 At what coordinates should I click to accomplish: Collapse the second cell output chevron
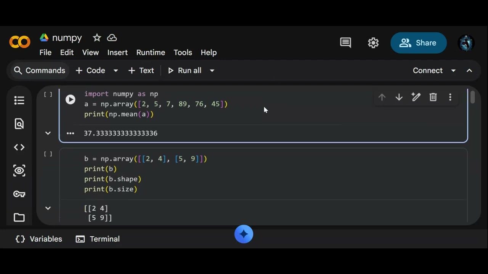click(x=48, y=208)
